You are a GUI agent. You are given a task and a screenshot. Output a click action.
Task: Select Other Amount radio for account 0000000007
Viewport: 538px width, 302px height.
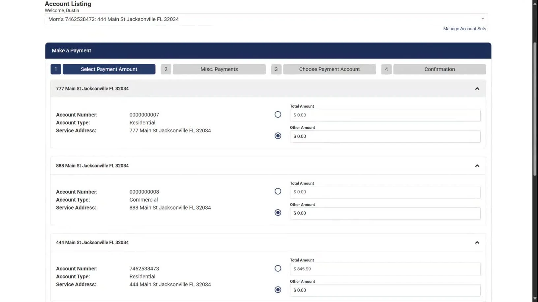pos(278,136)
